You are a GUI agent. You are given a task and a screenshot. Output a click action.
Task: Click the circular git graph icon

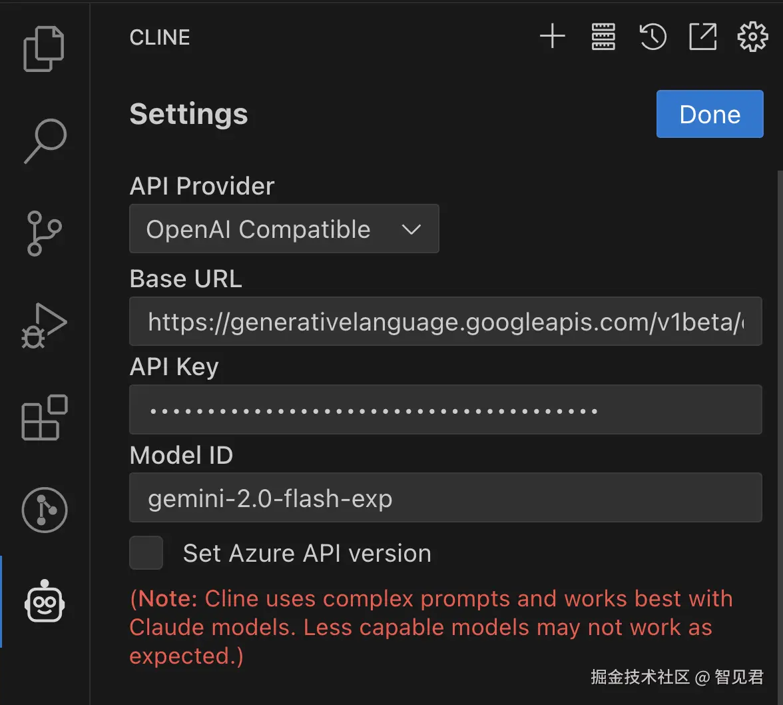45,510
